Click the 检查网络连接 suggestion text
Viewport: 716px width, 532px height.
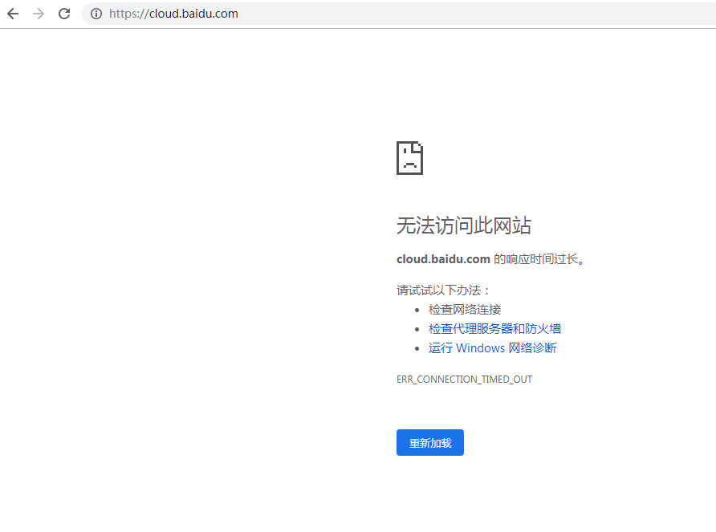465,310
